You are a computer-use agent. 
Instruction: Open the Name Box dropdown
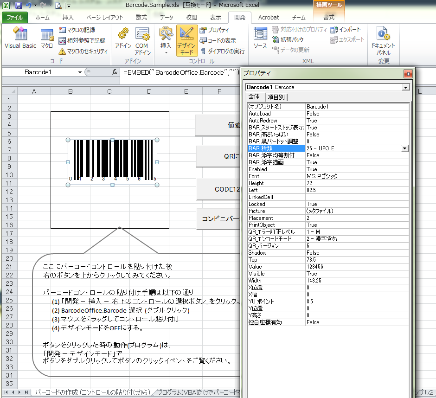[80, 72]
